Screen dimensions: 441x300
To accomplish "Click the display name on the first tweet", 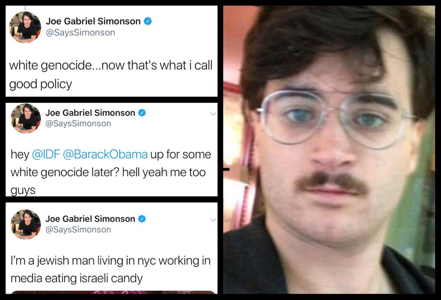I will [93, 21].
